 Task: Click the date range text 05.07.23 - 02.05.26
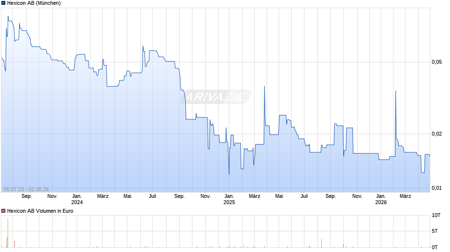tap(26, 189)
